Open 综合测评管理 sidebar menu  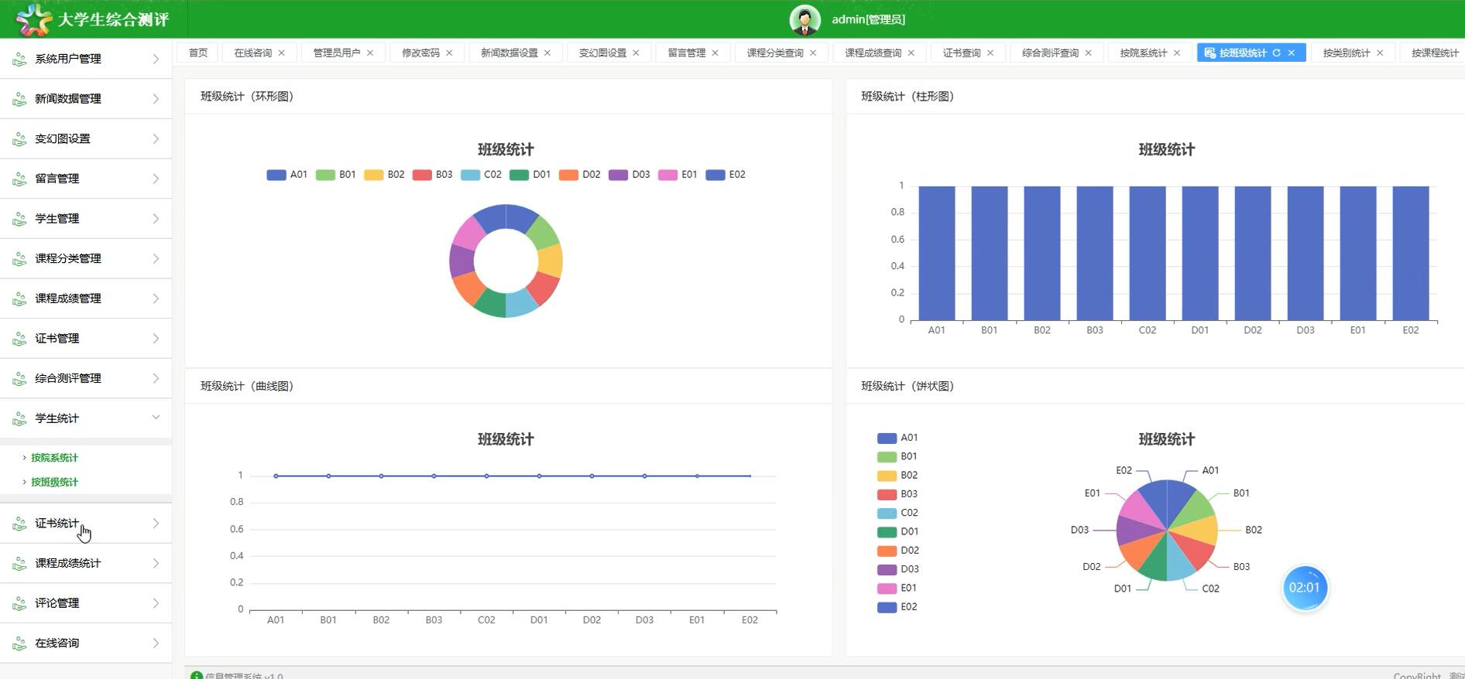click(86, 379)
